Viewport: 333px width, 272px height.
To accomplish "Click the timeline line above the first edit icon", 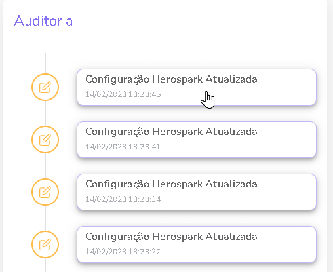I will point(45,64).
